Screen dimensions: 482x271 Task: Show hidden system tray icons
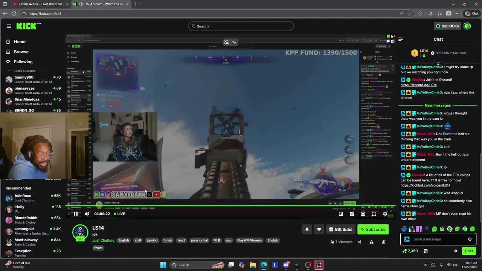(425, 265)
